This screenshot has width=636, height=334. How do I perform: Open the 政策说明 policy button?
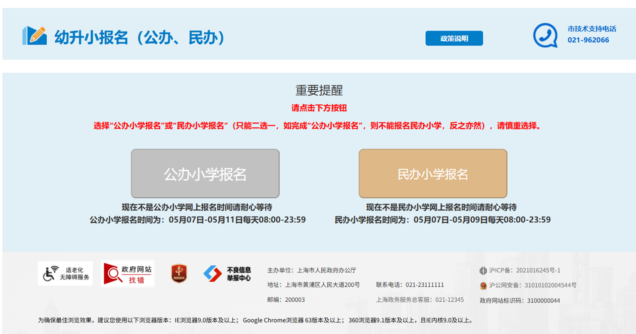click(x=454, y=38)
